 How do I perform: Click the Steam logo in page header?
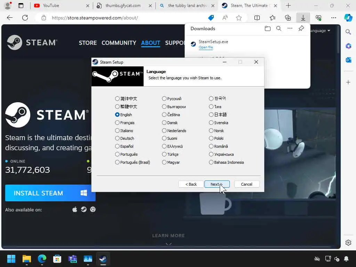pos(32,42)
